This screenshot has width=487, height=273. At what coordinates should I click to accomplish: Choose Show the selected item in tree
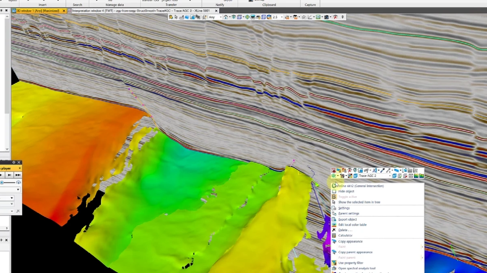coord(377,202)
